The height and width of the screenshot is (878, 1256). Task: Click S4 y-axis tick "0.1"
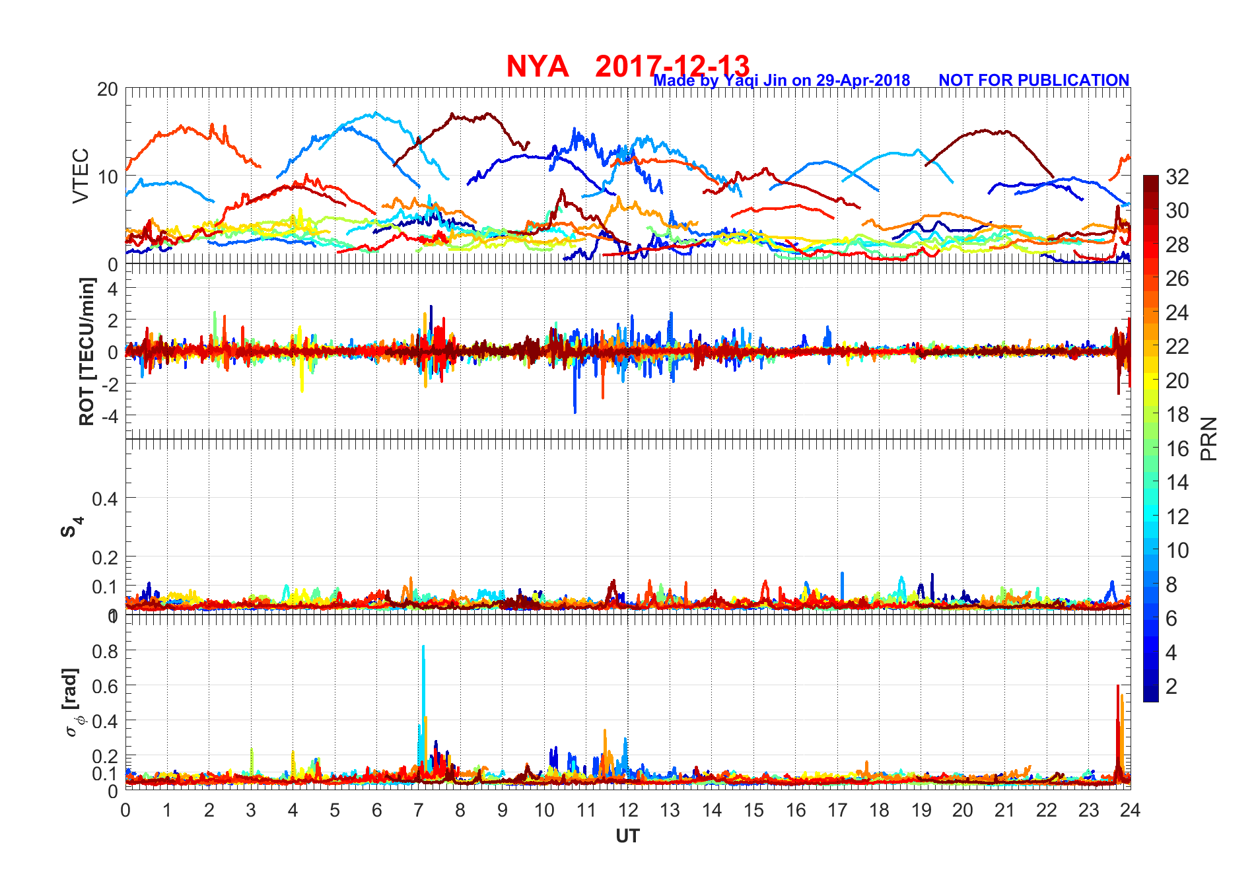point(105,587)
